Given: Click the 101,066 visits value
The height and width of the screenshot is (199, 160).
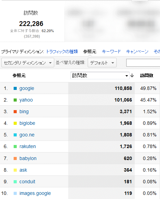Looking at the screenshot, I should pyautogui.click(x=123, y=100).
